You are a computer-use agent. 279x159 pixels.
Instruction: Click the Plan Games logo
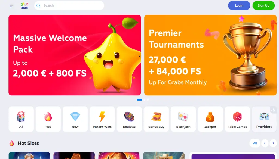pos(24,6)
